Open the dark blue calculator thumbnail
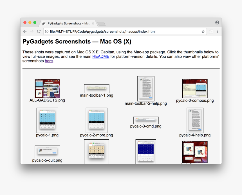This screenshot has height=195, width=242. coord(146,152)
